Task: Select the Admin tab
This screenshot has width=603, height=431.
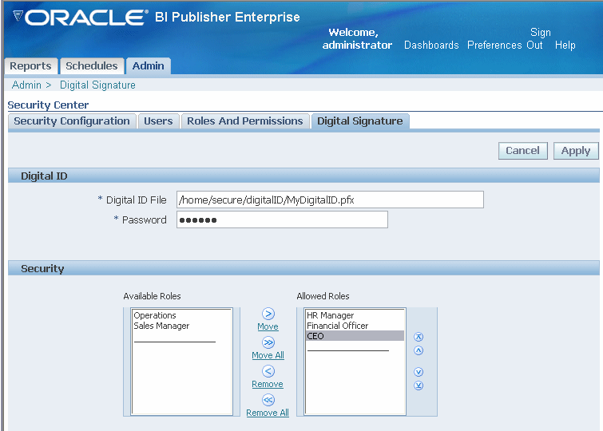Action: [148, 65]
